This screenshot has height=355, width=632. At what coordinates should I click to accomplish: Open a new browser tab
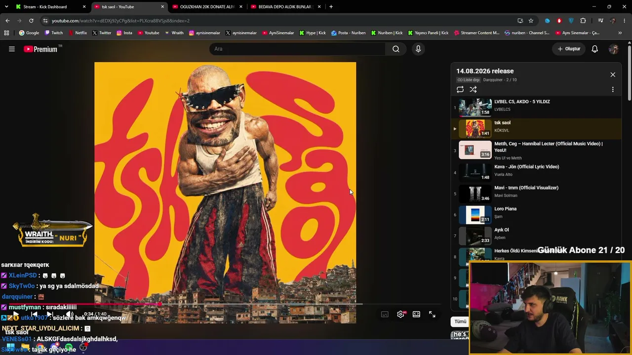331,7
